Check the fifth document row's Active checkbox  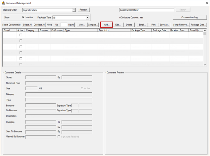(21, 59)
